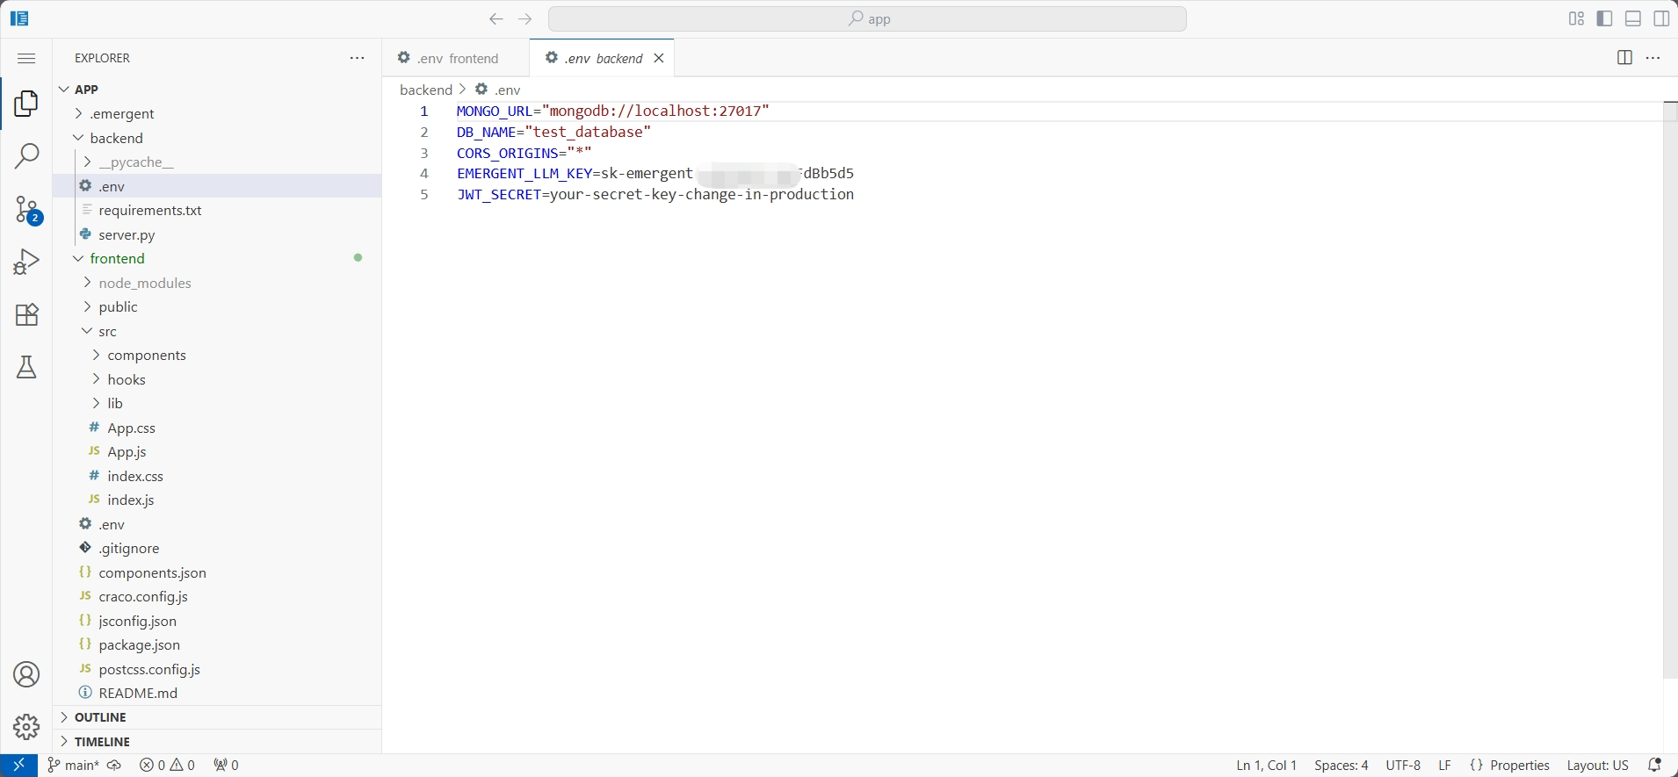Change end of line sequence LF
1678x777 pixels.
click(1445, 766)
